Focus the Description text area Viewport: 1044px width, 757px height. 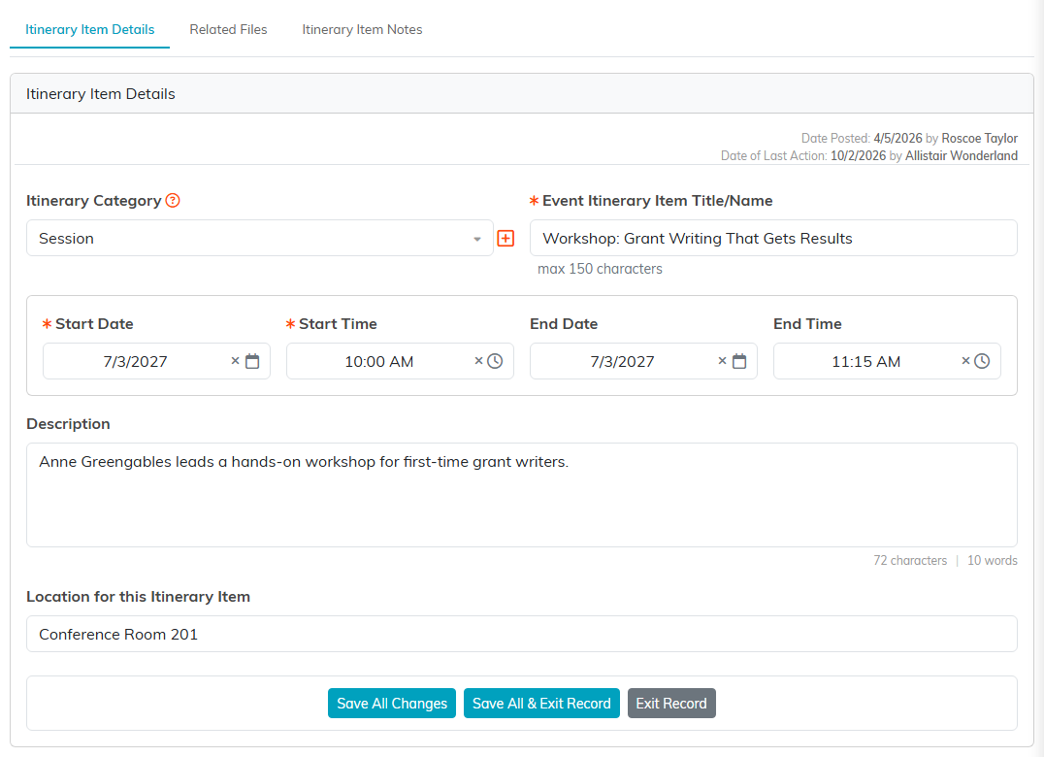coord(522,495)
